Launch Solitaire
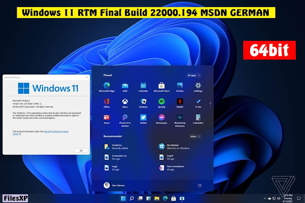 (143, 103)
